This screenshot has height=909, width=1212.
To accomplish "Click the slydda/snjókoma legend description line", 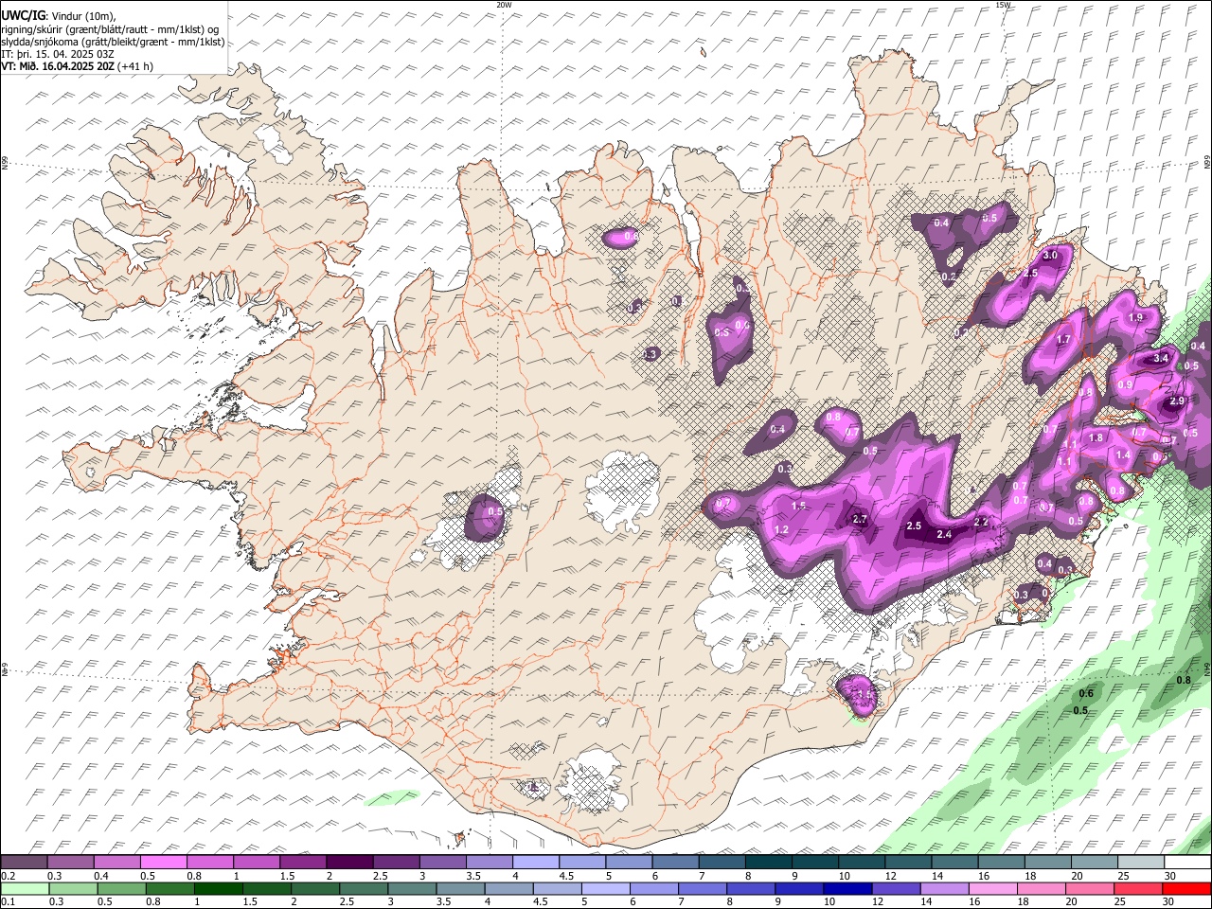I will (113, 42).
